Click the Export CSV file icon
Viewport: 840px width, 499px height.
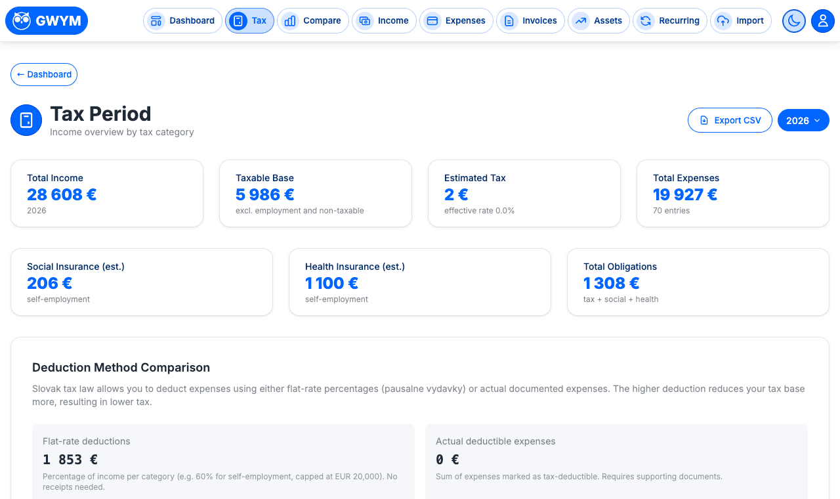[x=704, y=121]
